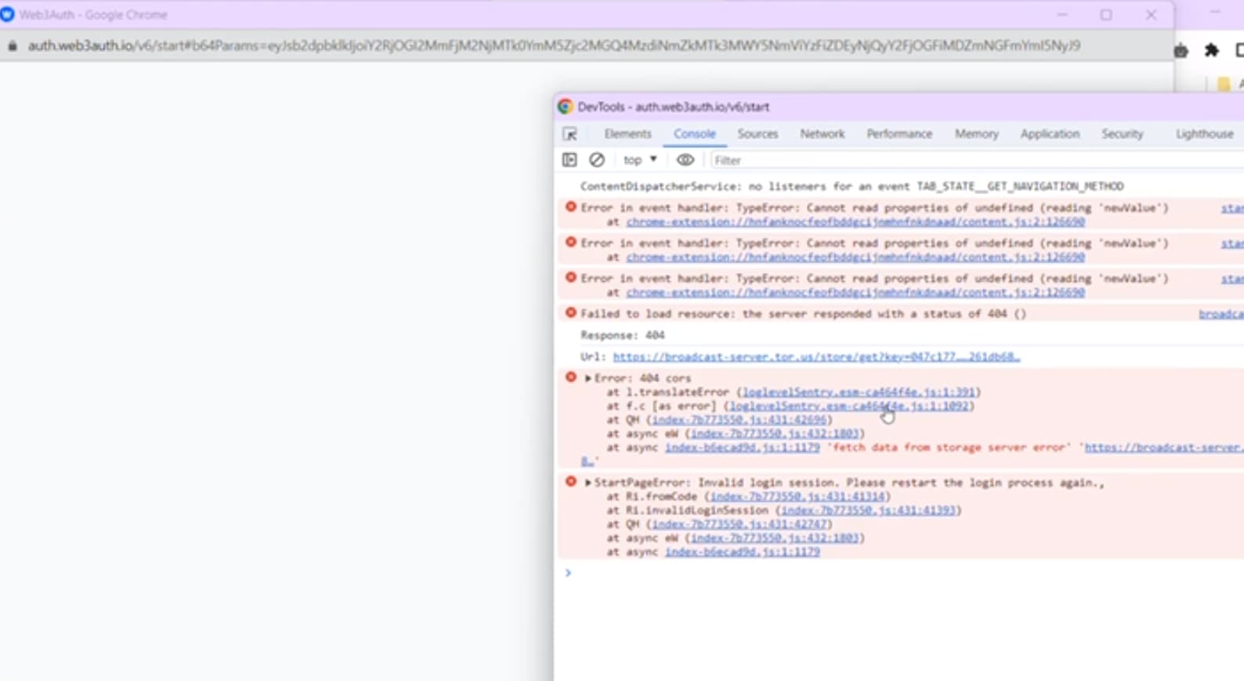The height and width of the screenshot is (681, 1244).
Task: Switch to the Elements tab
Action: tap(627, 134)
